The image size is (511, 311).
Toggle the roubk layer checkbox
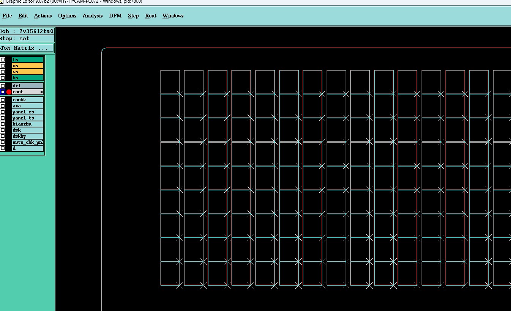pos(3,100)
